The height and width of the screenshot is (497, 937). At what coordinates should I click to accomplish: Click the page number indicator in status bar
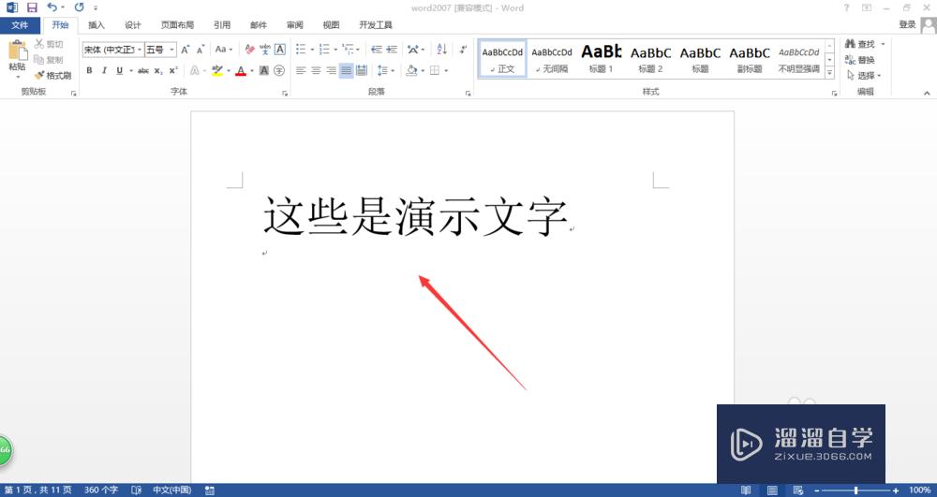pos(38,490)
